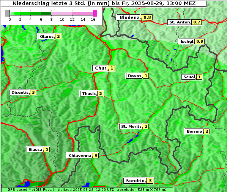The width and height of the screenshot is (227, 192).
Task: Click Scuol precipitation value 1
Action: (199, 77)
